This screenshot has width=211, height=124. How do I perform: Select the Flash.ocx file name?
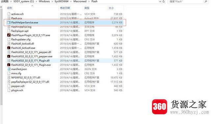point(16,18)
